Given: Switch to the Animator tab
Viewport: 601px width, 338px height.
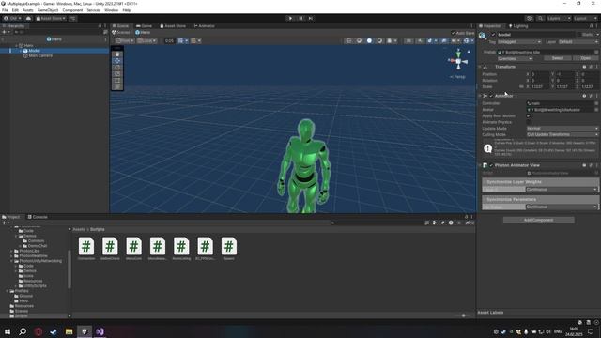Looking at the screenshot, I should coord(205,26).
